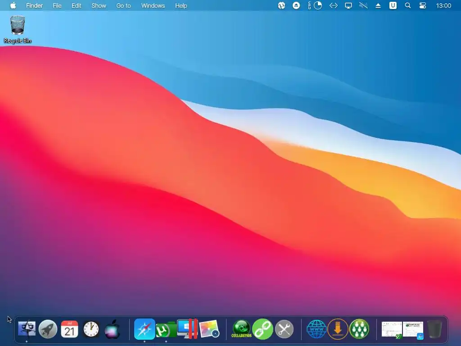Open the Control Center toggles icon
The width and height of the screenshot is (461, 346).
point(422,5)
